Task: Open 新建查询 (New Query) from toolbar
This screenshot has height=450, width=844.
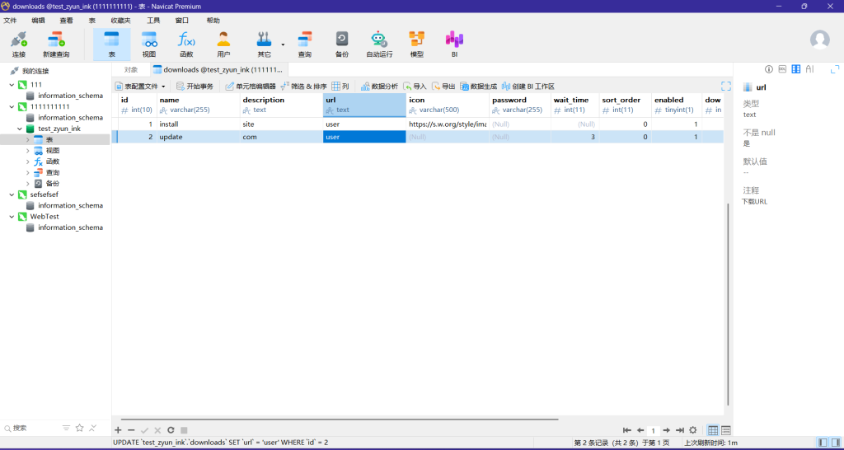Action: 56,44
